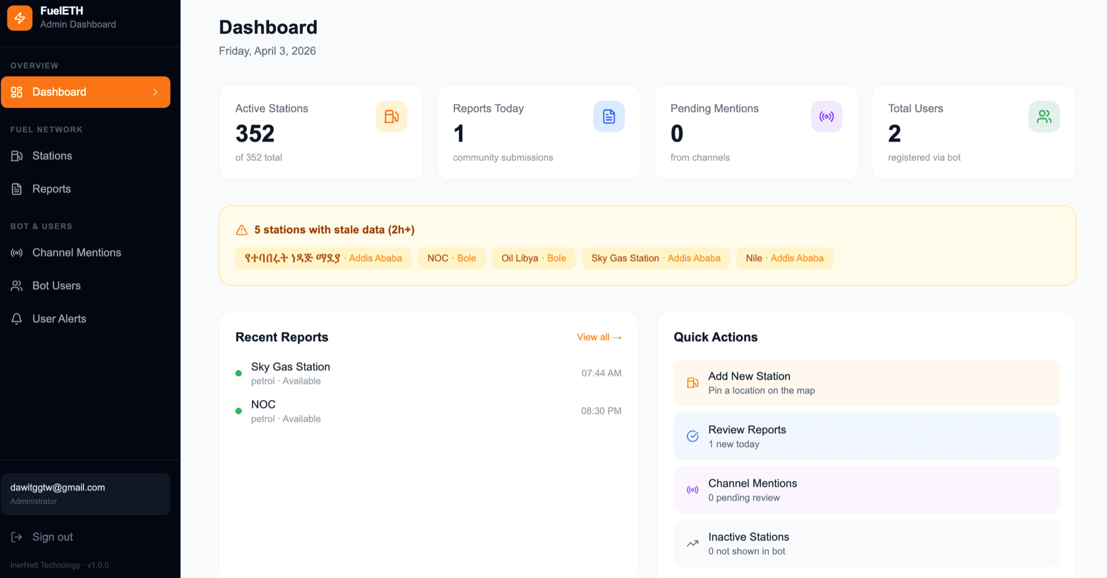Click the green status dot for Sky Gas Station

pos(239,373)
